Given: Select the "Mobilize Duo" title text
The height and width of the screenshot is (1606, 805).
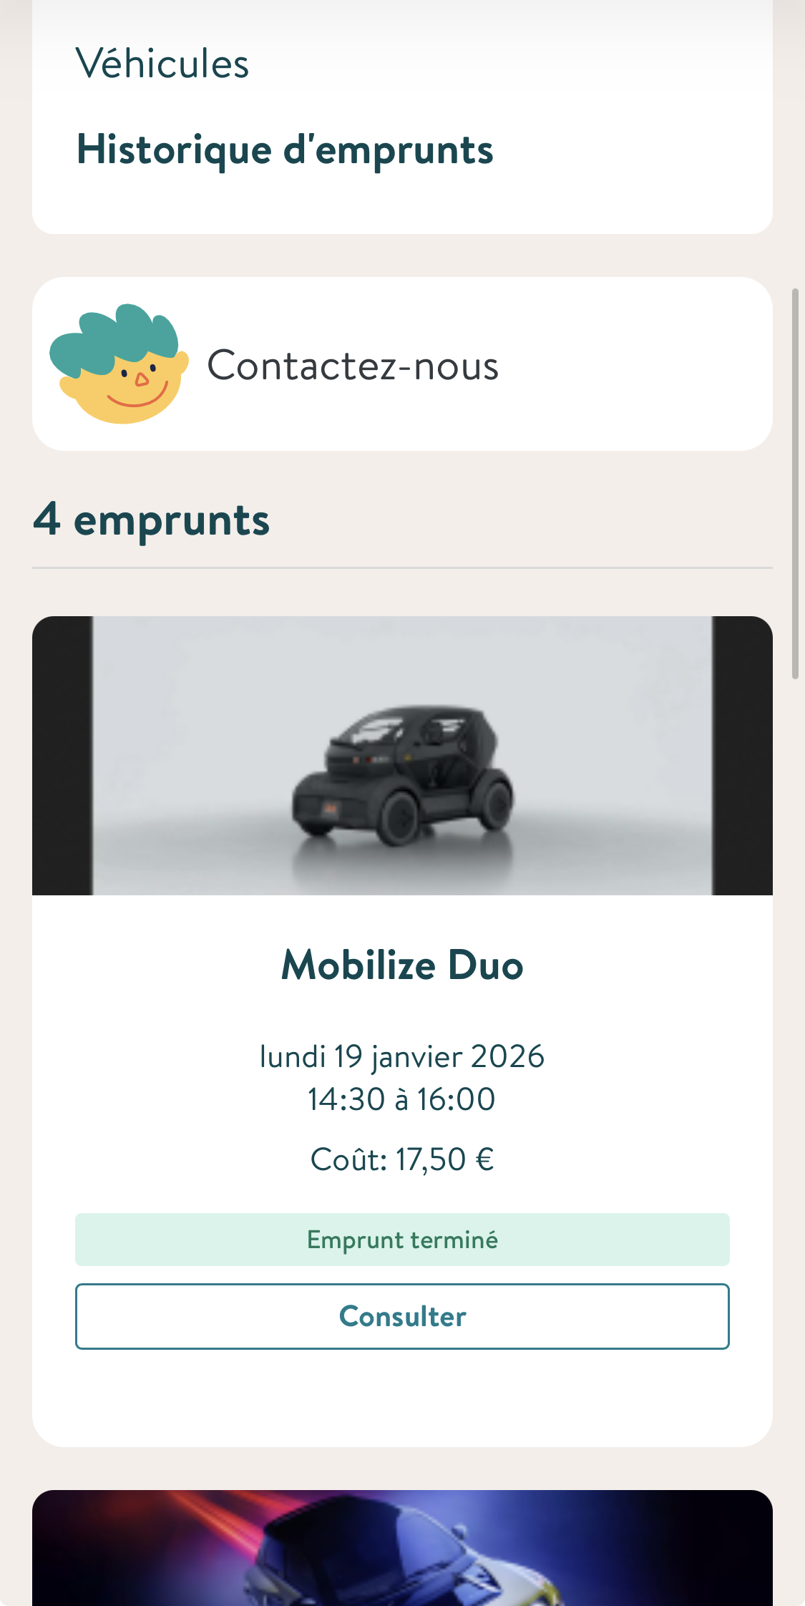Looking at the screenshot, I should coord(402,965).
